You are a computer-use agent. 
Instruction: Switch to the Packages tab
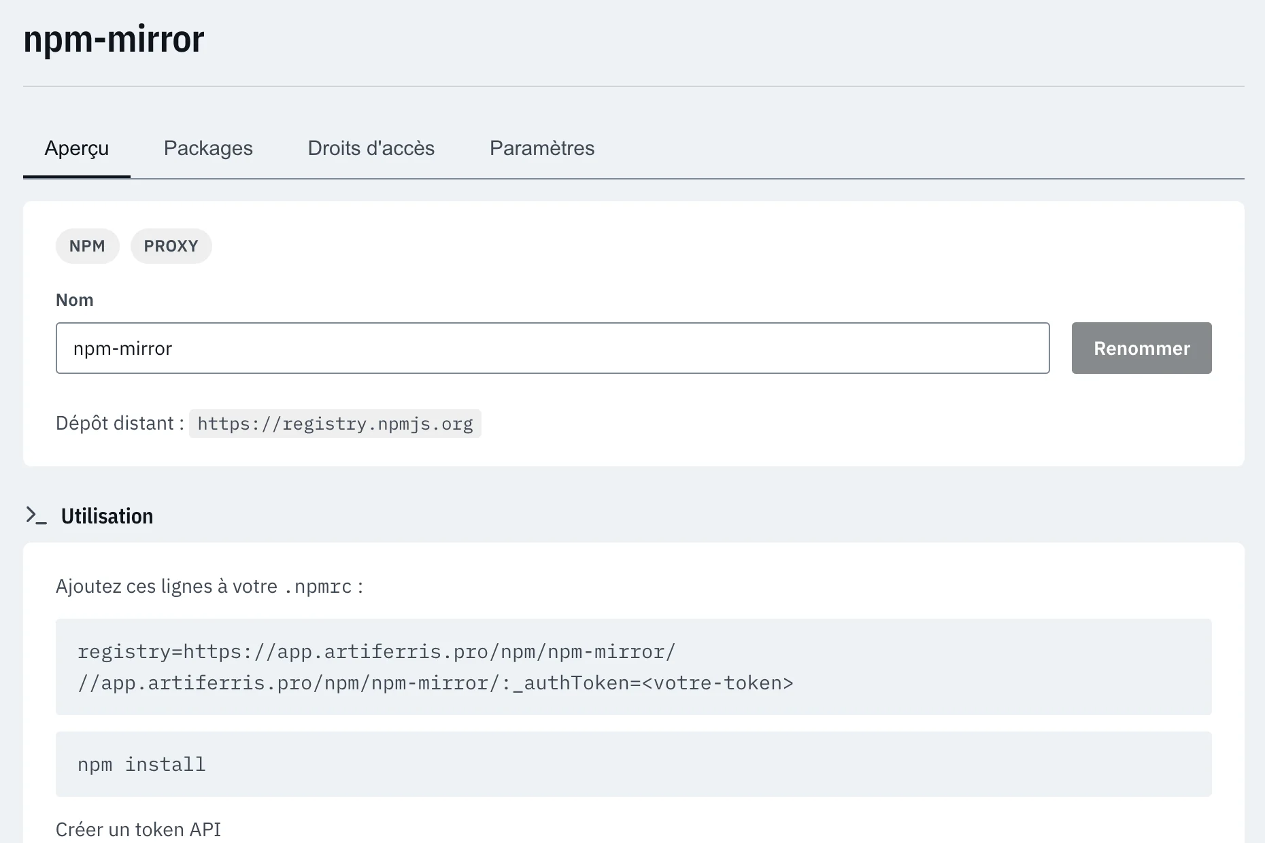[x=208, y=148]
